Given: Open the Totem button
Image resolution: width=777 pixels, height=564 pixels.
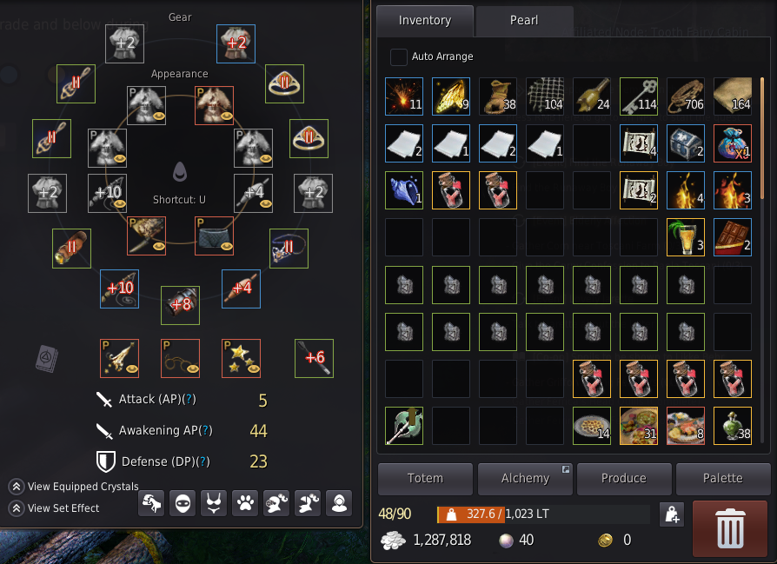Looking at the screenshot, I should 425,479.
